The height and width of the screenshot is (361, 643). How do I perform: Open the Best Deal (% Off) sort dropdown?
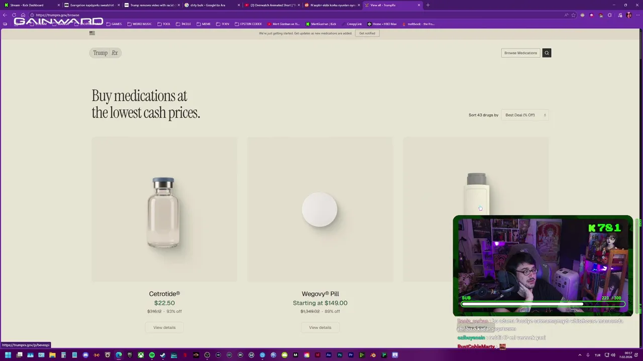pyautogui.click(x=525, y=115)
